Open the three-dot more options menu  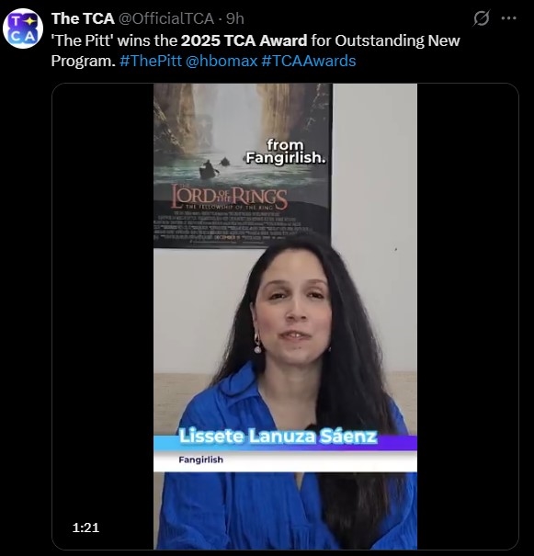click(x=509, y=18)
